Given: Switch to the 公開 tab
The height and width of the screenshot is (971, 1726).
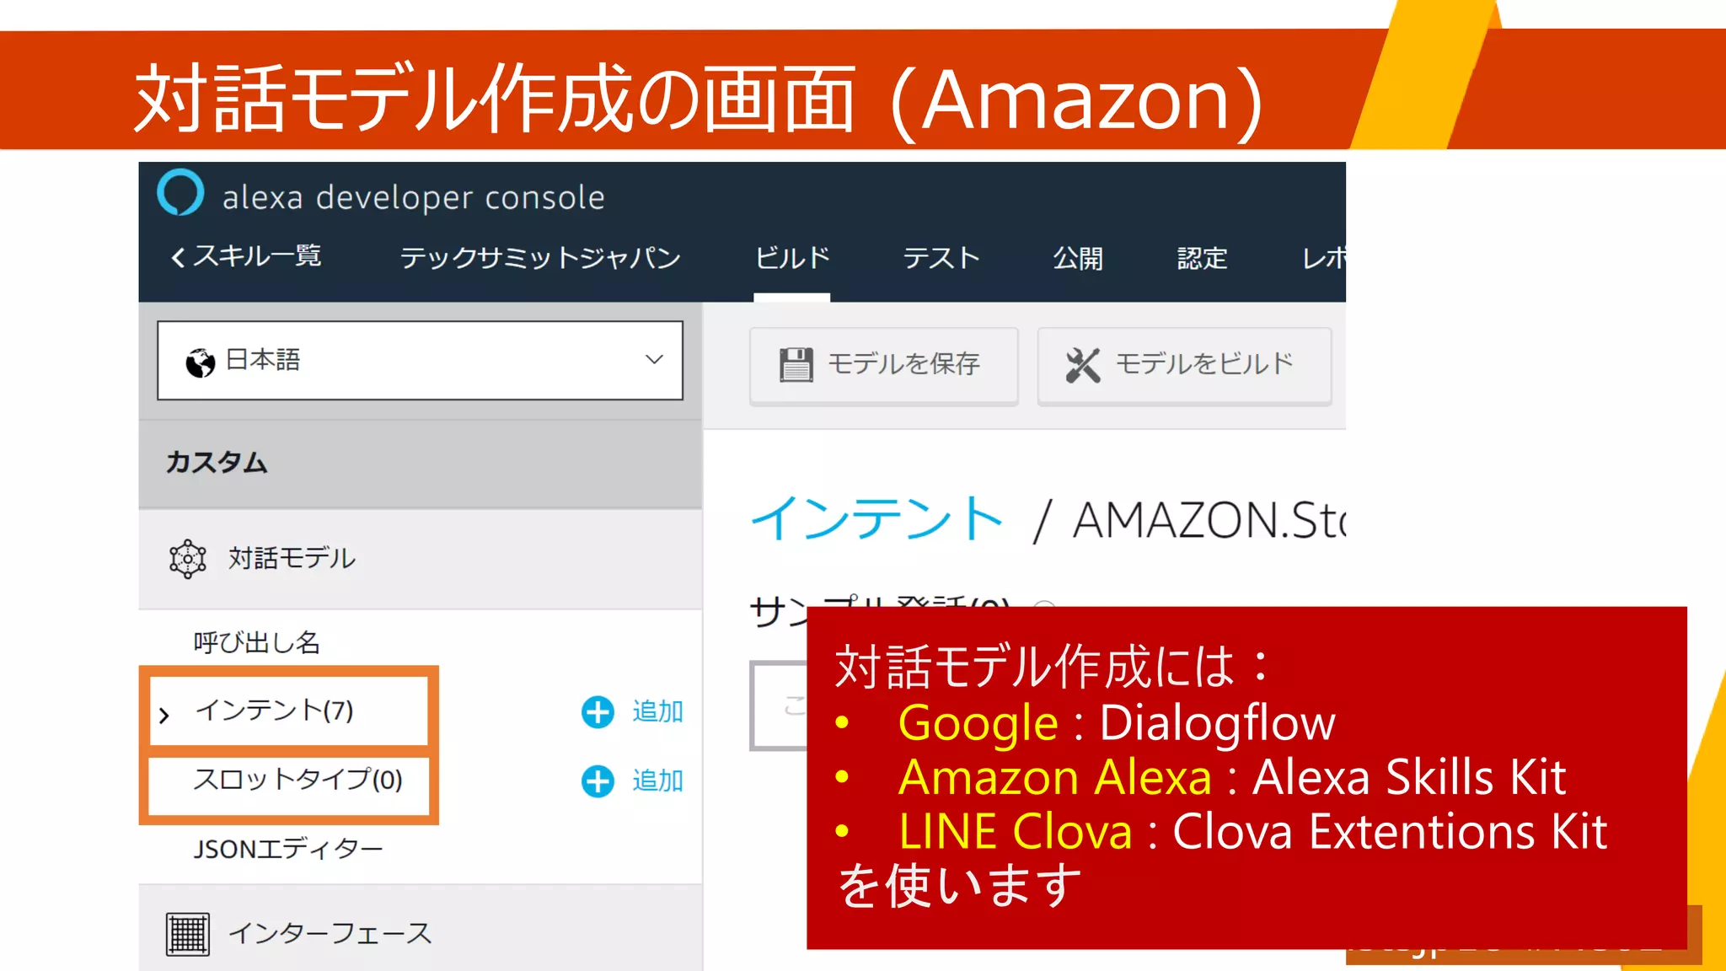Looking at the screenshot, I should (x=1078, y=257).
